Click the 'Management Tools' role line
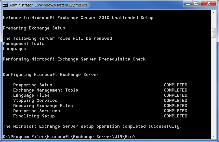Screen dimensions: 219x142 [24, 44]
